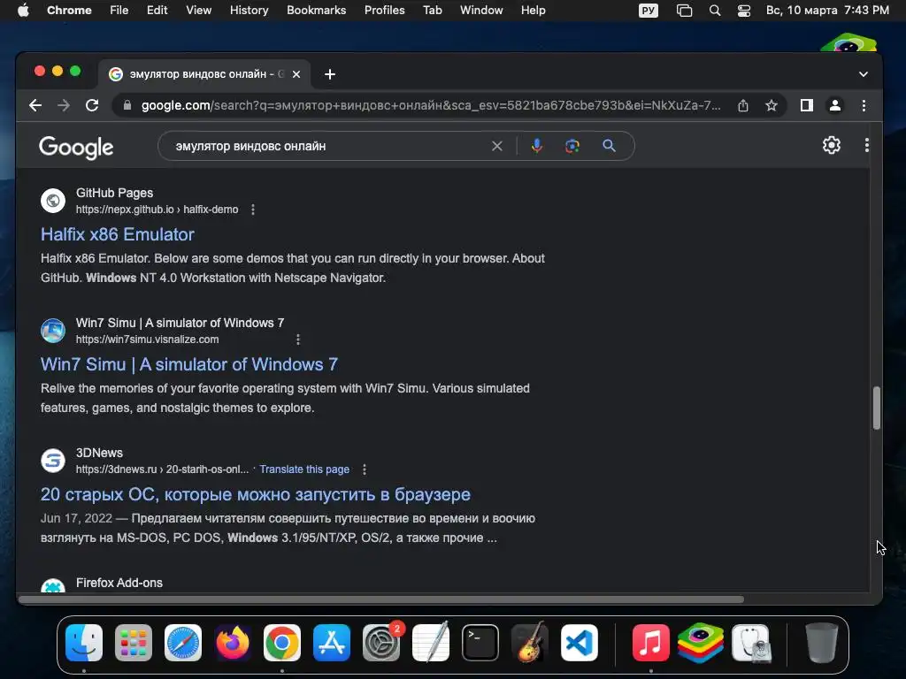The image size is (906, 679).
Task: Select the эмулятор виндовс онлайн tab
Action: (205, 74)
